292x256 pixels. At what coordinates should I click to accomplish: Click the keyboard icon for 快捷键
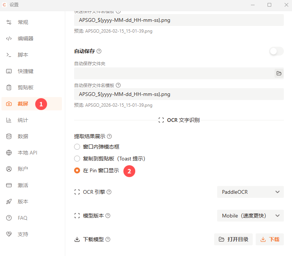point(9,71)
